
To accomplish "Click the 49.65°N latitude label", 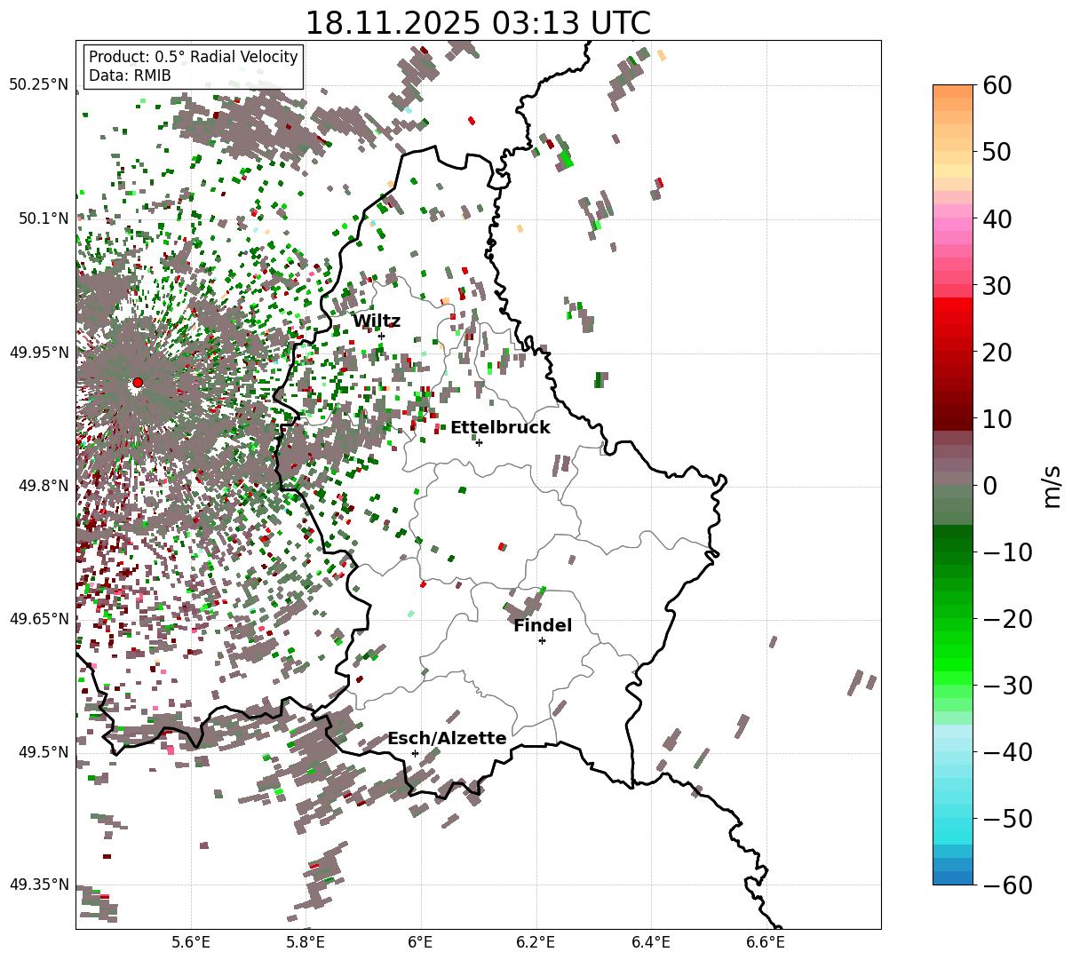I will [38, 619].
